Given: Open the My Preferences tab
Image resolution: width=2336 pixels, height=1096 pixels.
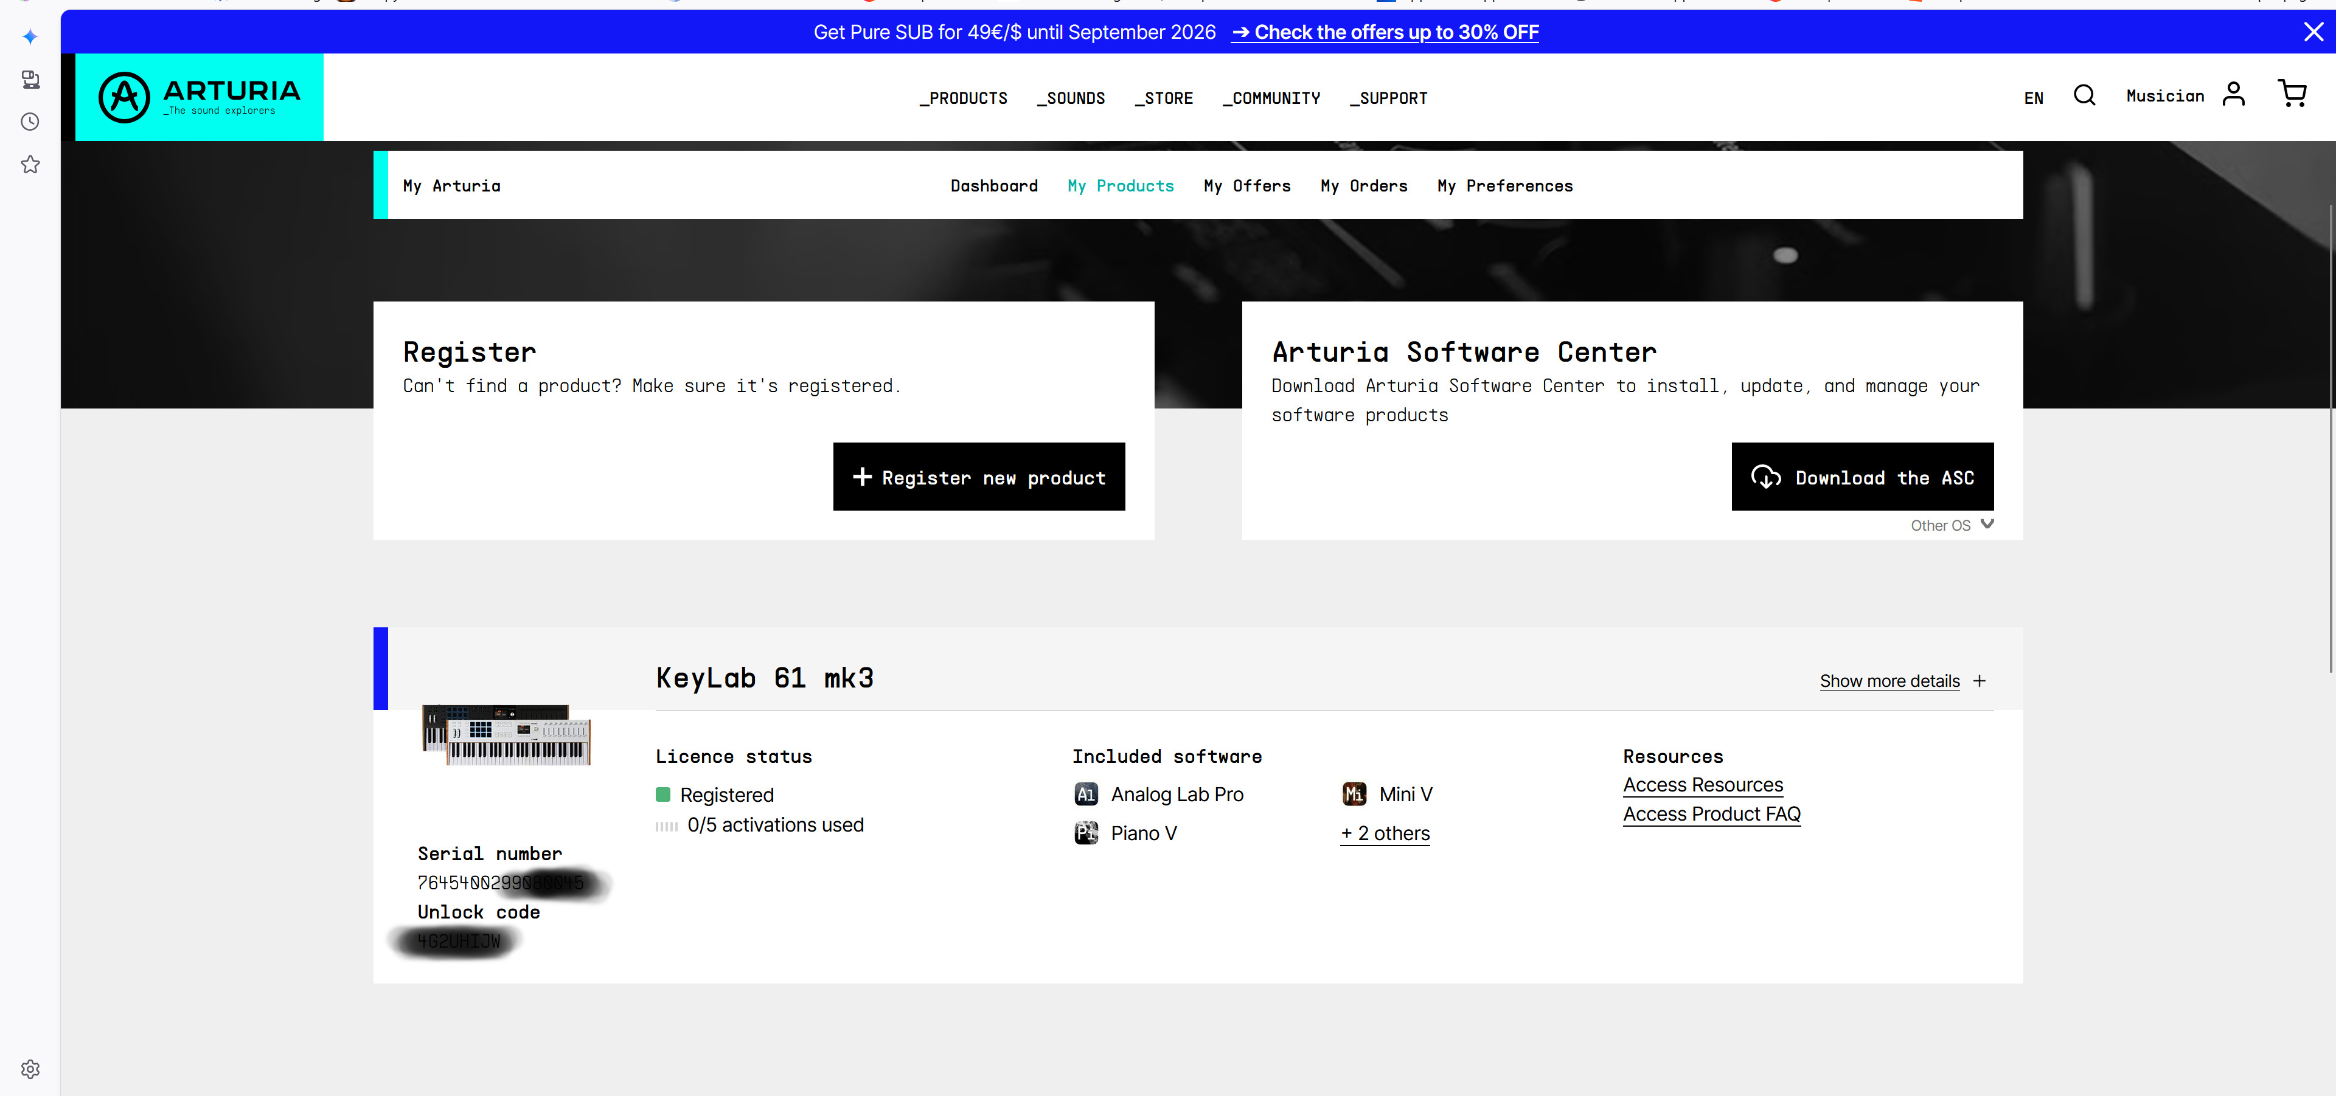Looking at the screenshot, I should click(x=1504, y=185).
